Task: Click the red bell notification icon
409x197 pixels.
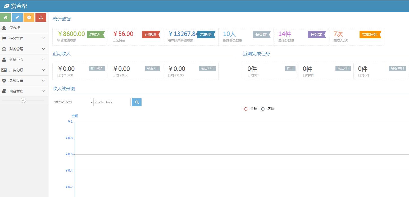Action: tap(41, 17)
